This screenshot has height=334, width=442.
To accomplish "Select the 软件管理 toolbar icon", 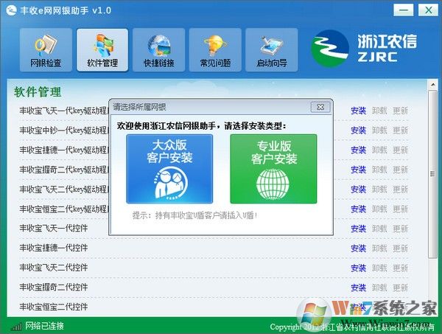I will 102,50.
